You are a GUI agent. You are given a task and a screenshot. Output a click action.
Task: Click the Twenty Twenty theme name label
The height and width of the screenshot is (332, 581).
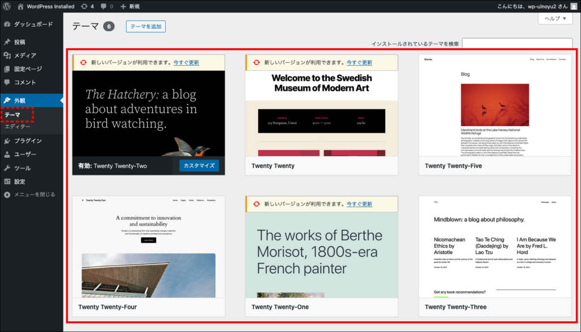[x=273, y=166]
